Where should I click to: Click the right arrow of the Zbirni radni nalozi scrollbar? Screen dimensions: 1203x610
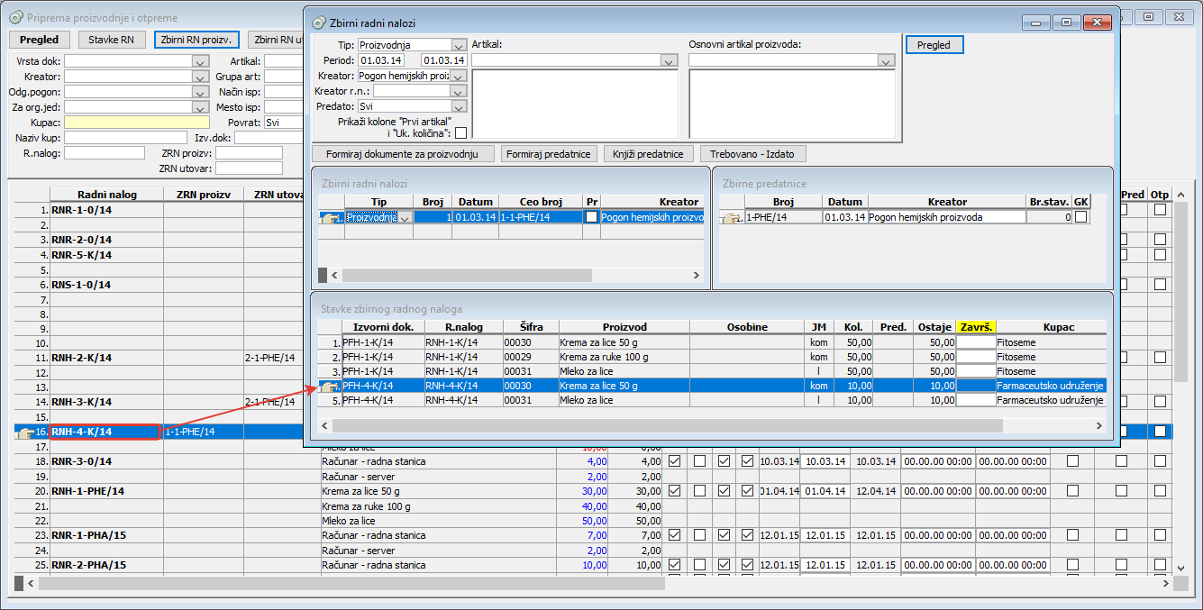point(695,275)
